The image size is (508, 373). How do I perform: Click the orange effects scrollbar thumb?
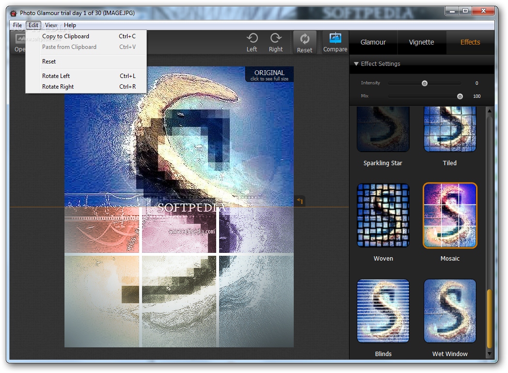(x=490, y=319)
